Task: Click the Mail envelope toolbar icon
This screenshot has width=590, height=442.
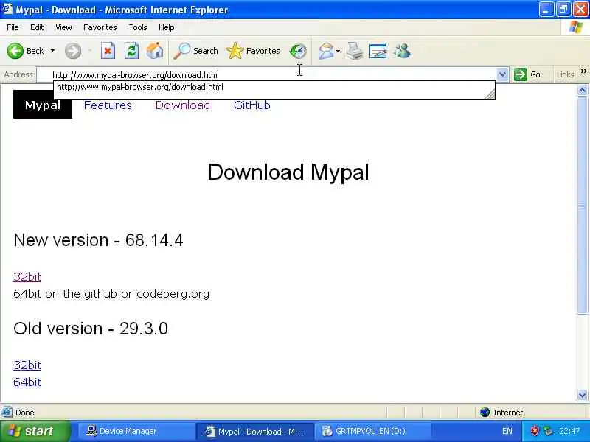Action: 326,51
